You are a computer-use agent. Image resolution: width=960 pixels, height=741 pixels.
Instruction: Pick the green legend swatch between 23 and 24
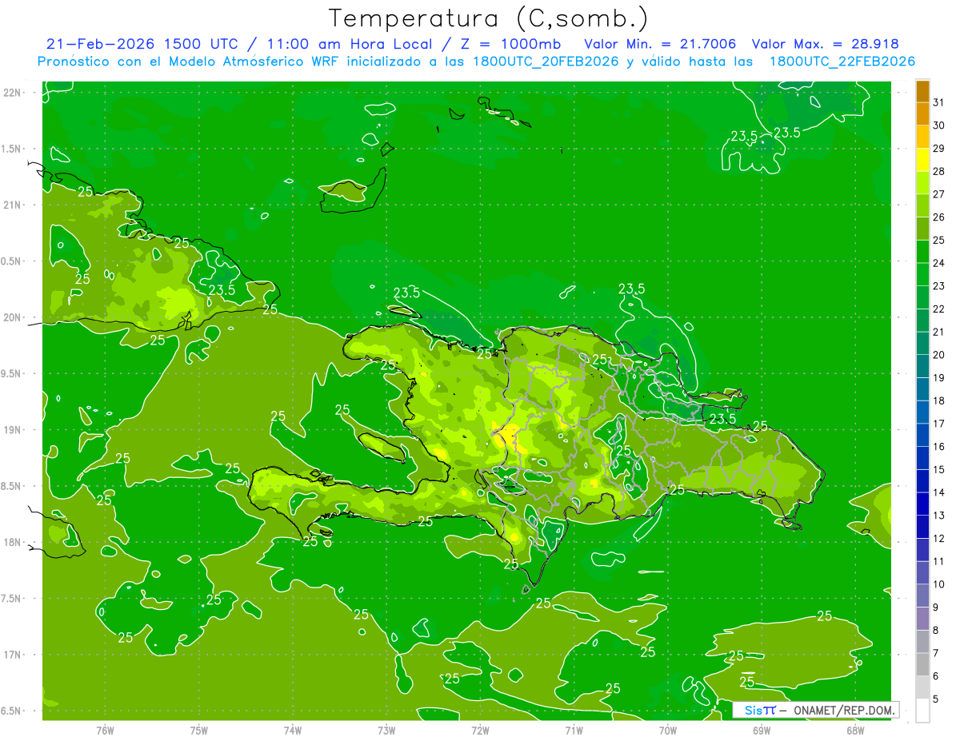(x=922, y=274)
